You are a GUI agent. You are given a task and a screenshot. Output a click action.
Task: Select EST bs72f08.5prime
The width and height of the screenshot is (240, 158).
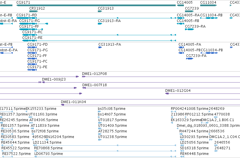point(45,132)
